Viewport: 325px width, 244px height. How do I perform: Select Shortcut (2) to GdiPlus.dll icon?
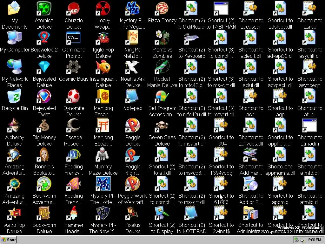coord(191,8)
